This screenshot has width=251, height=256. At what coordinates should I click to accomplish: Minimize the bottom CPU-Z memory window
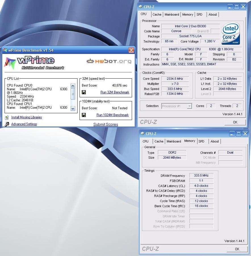tap(232, 134)
